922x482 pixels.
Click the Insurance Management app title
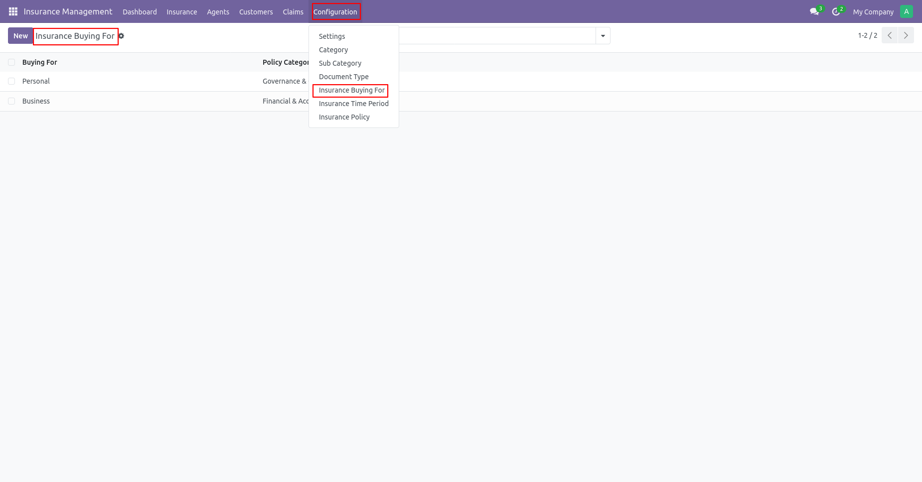pyautogui.click(x=68, y=11)
